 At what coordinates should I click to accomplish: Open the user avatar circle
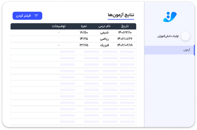point(186,36)
